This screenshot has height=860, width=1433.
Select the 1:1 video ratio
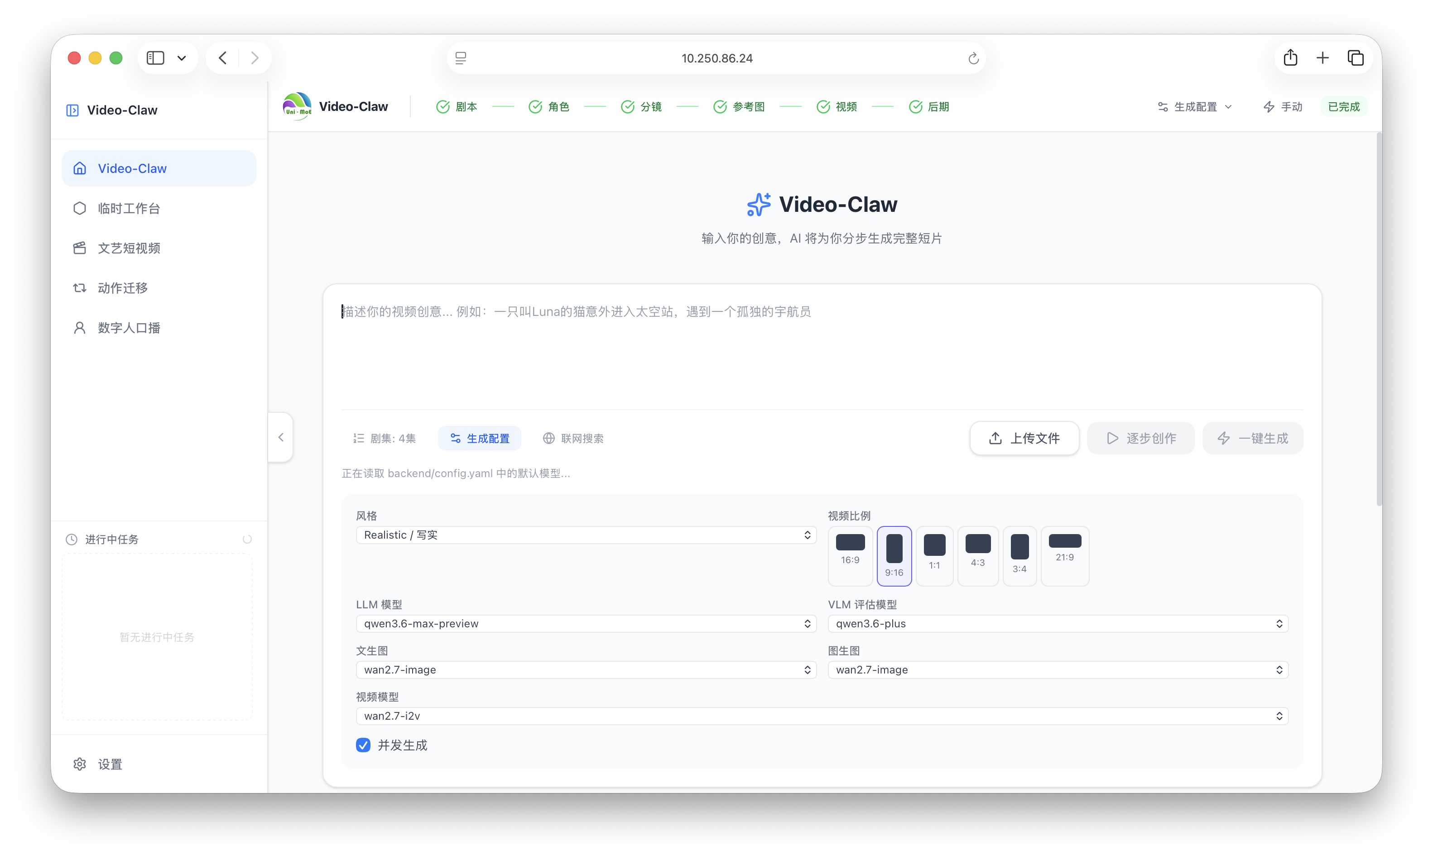(x=934, y=555)
